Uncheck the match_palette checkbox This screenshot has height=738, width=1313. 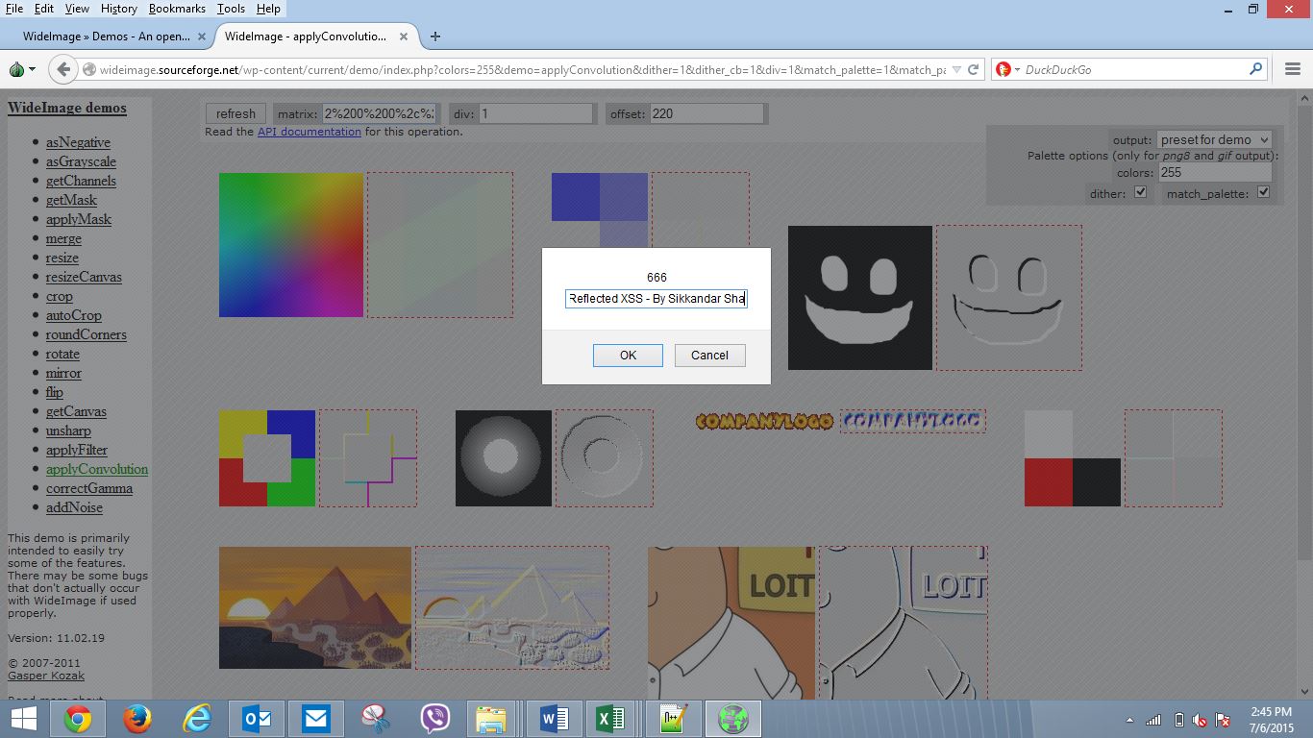click(x=1263, y=192)
